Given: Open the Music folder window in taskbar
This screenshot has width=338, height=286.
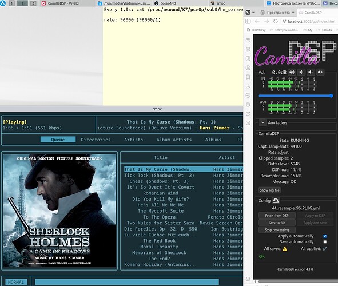Looking at the screenshot, I should coord(124,3).
